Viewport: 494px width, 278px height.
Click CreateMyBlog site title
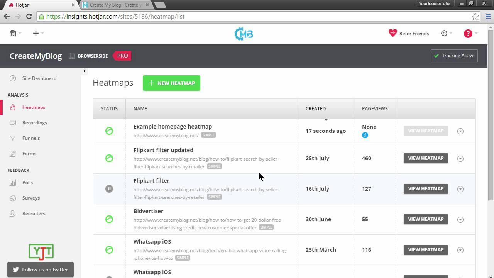pyautogui.click(x=36, y=56)
